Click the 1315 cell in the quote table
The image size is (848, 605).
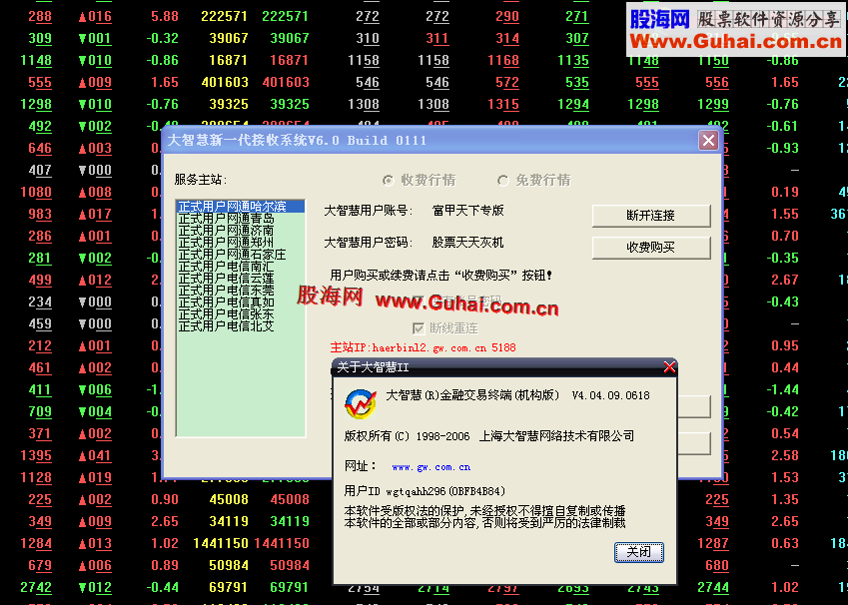click(503, 105)
